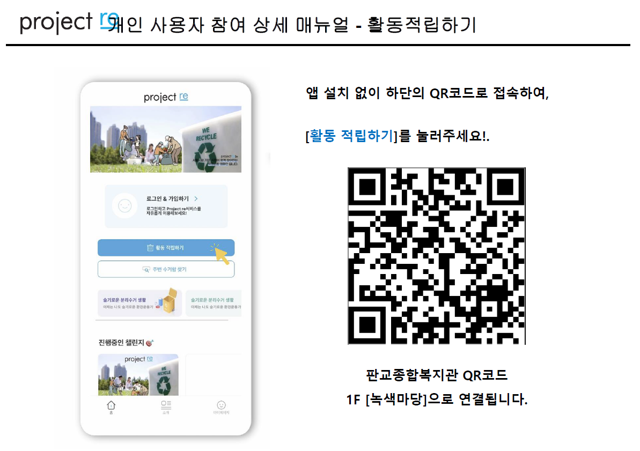Click the target emoji beside 진행중인 챌린지
The image size is (640, 451).
tap(150, 343)
